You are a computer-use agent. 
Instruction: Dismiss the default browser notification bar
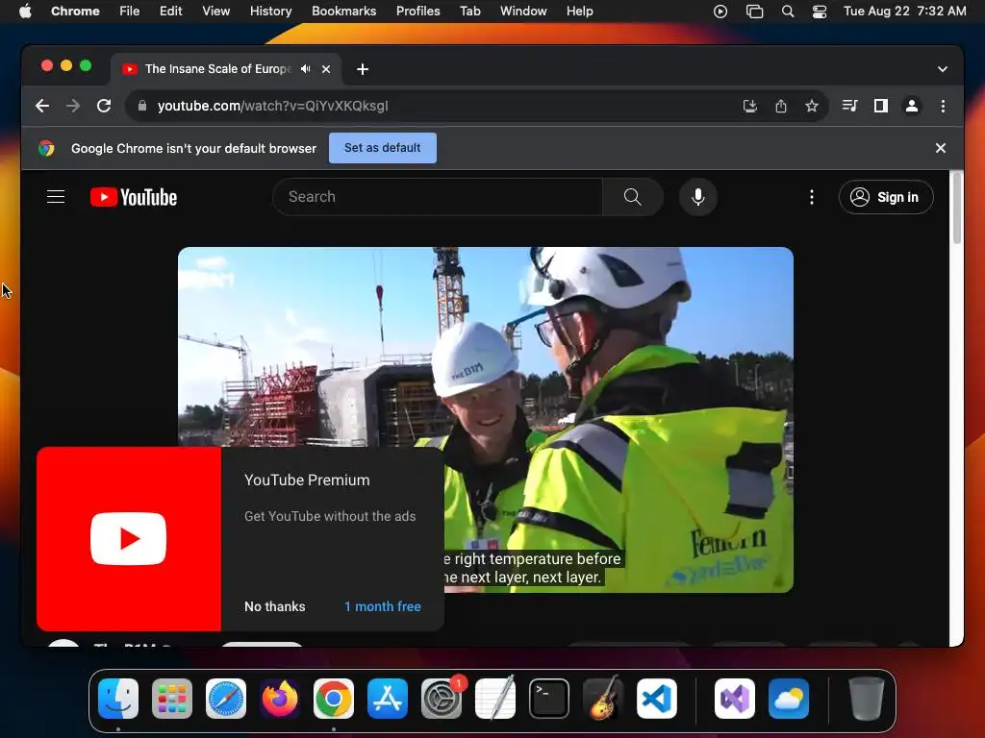(x=941, y=148)
